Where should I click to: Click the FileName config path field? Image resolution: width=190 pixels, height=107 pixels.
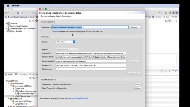[x=90, y=27]
